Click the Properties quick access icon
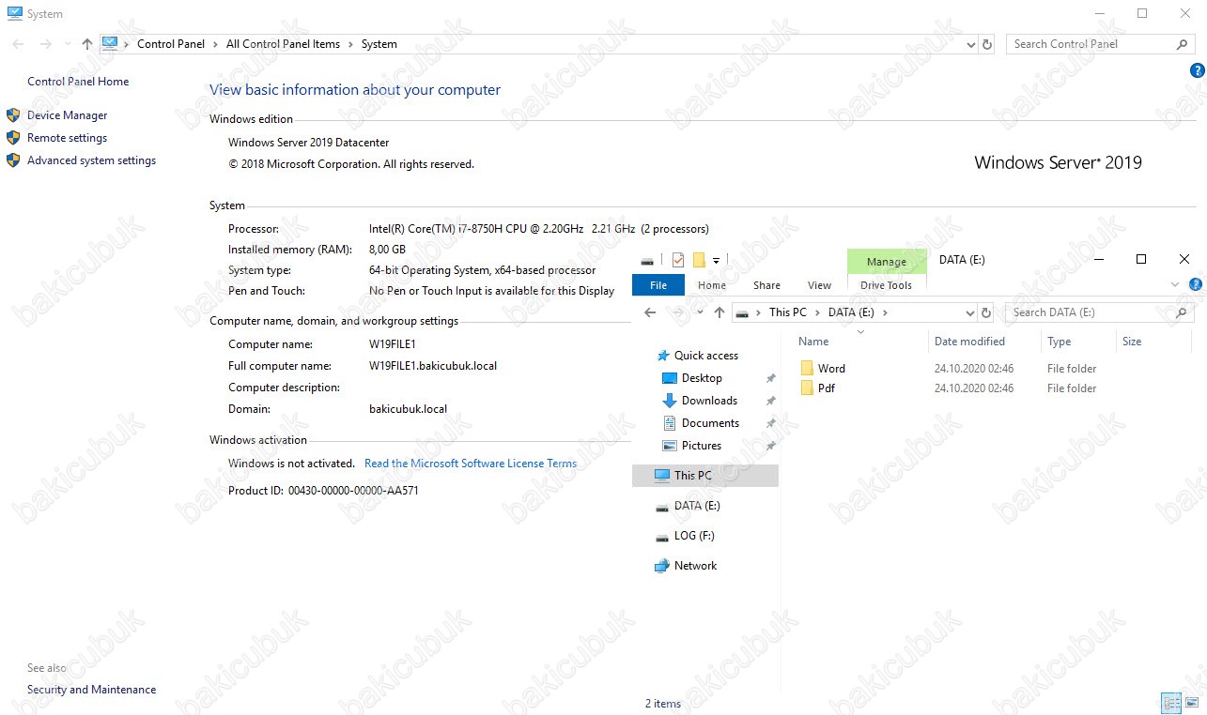Viewport: 1207px width, 715px height. point(678,260)
